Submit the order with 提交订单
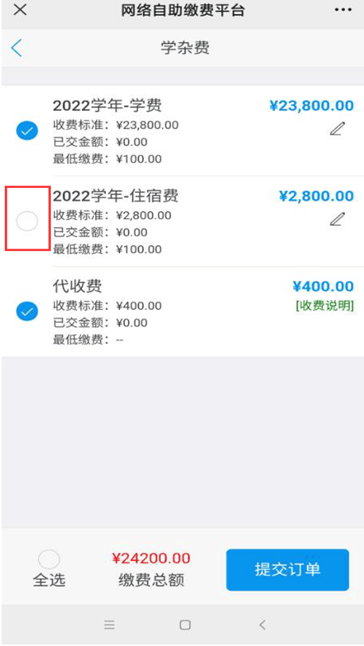This screenshot has width=364, height=646. pos(288,570)
